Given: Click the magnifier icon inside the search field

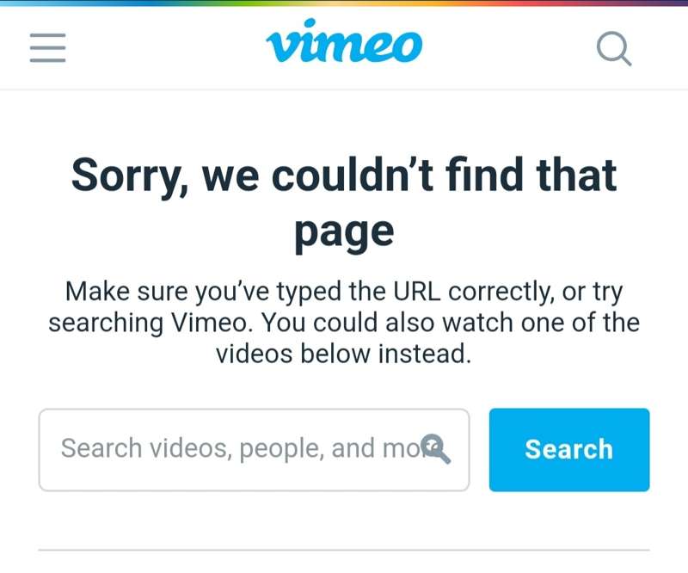Looking at the screenshot, I should point(435,449).
